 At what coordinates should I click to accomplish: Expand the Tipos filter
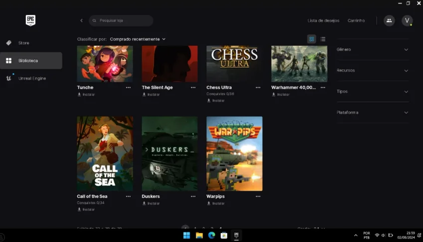pos(373,91)
